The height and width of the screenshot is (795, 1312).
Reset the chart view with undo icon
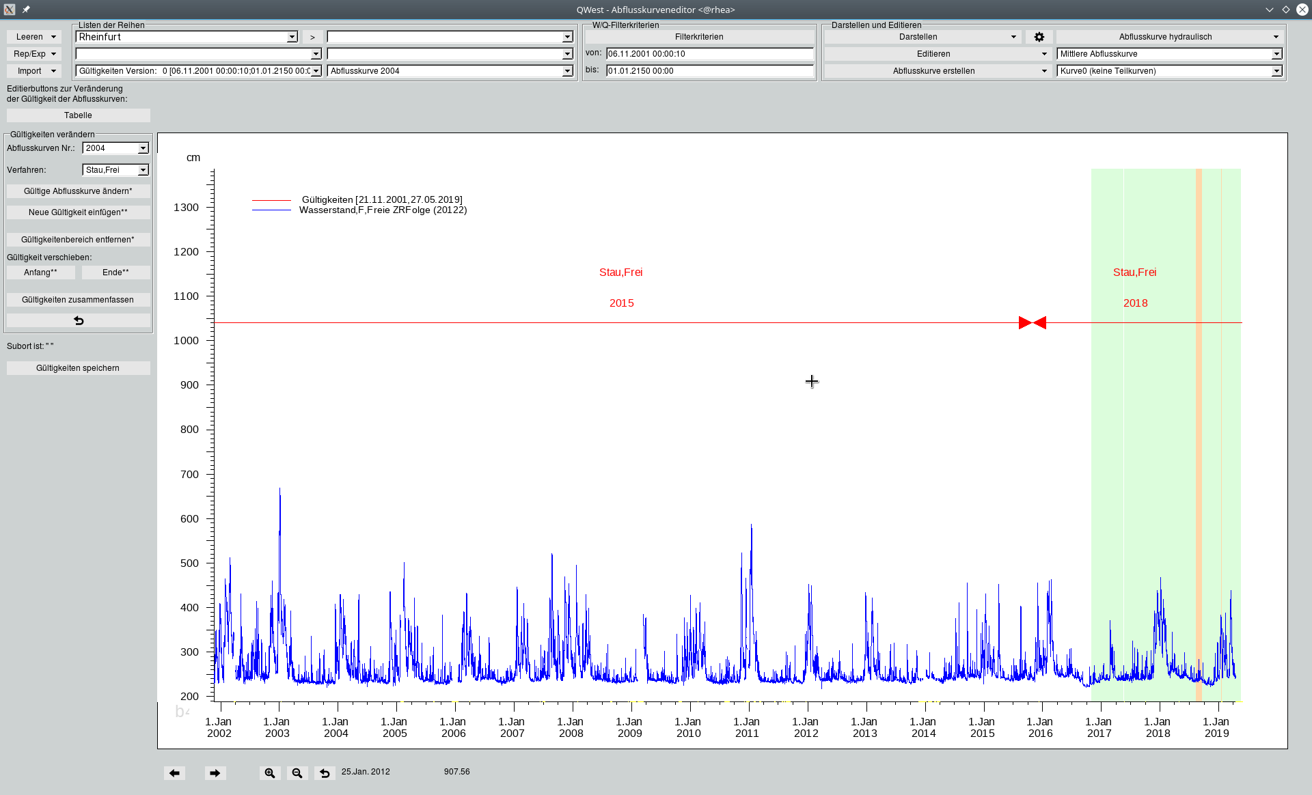pos(325,773)
